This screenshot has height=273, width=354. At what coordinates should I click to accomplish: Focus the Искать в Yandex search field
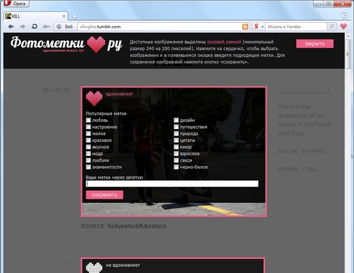pos(296,27)
